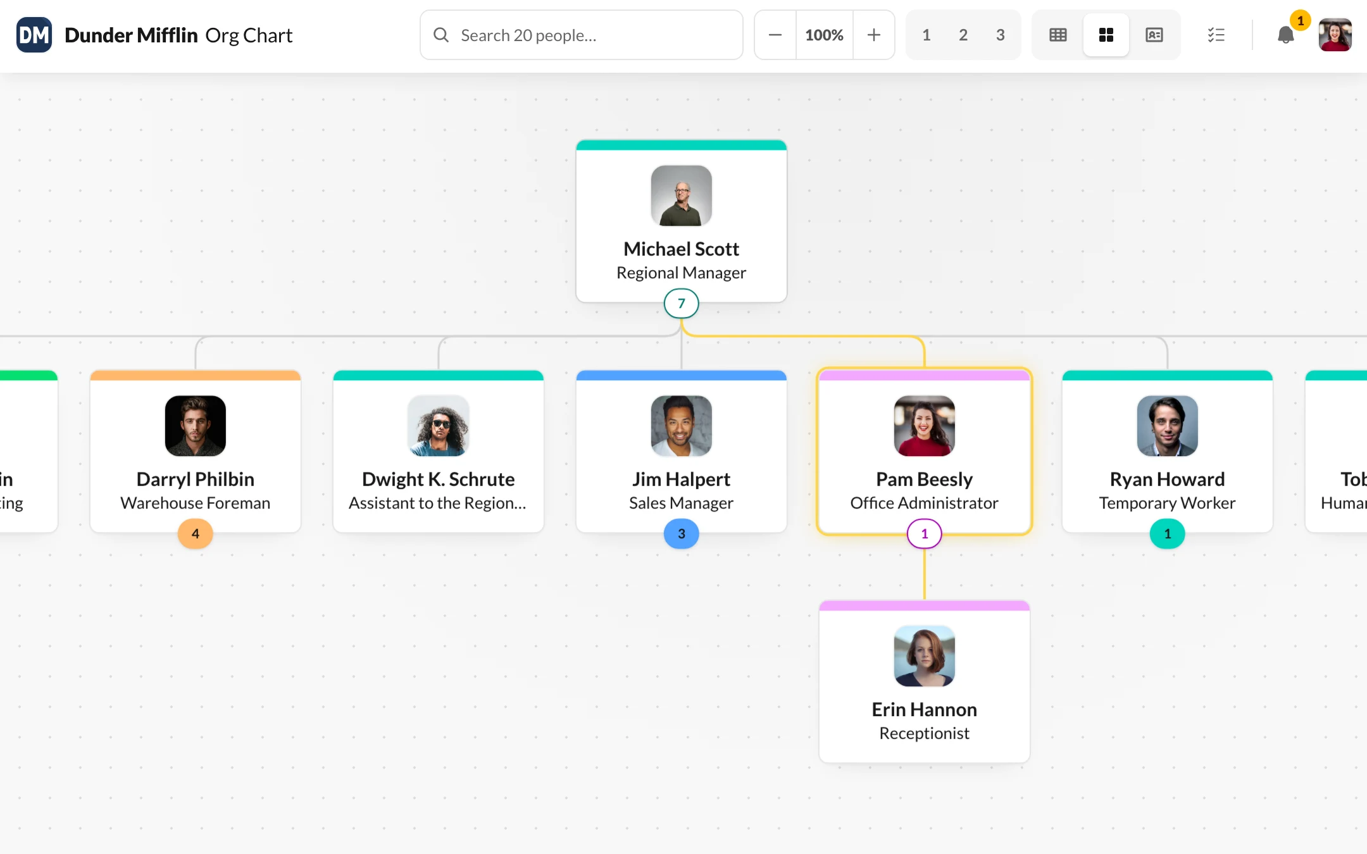Click the Regional Manager title
This screenshot has width=1367, height=854.
[x=682, y=273]
